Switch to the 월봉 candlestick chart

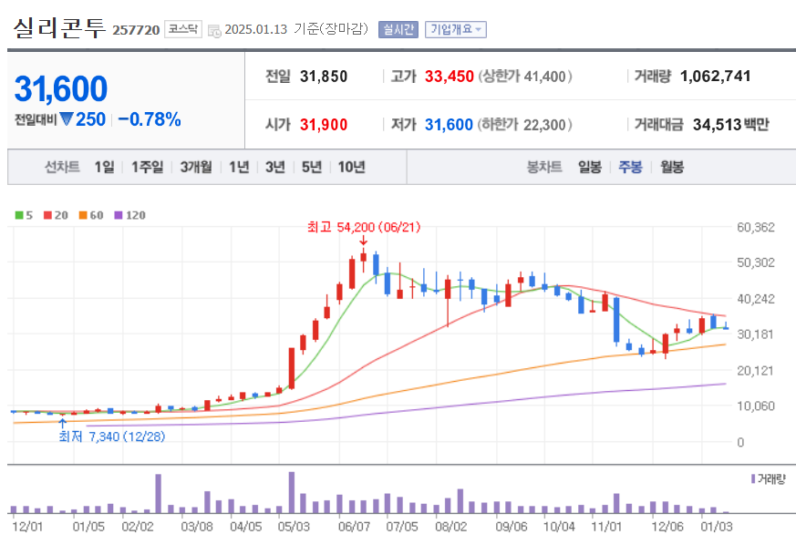point(672,167)
